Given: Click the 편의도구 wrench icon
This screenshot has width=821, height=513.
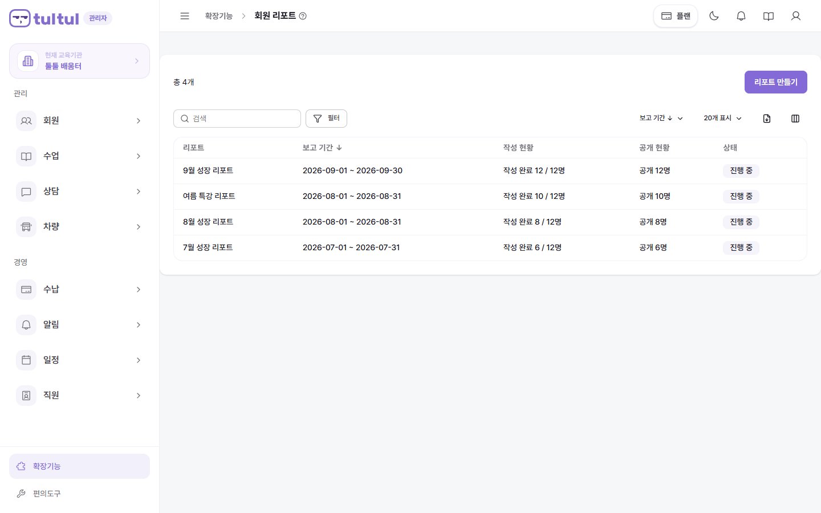Looking at the screenshot, I should [x=21, y=494].
